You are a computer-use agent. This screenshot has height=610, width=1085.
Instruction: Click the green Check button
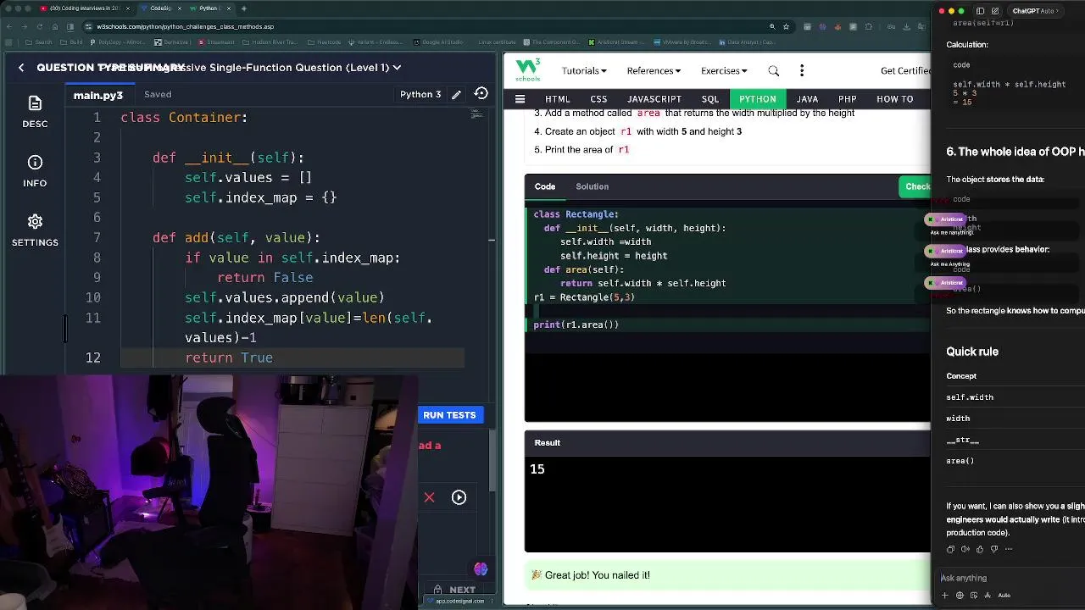tap(915, 186)
